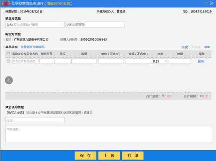Screen dimensions: 216x161
Task: Click the 合计金额 ¥0.00 value
Action: 166,96
